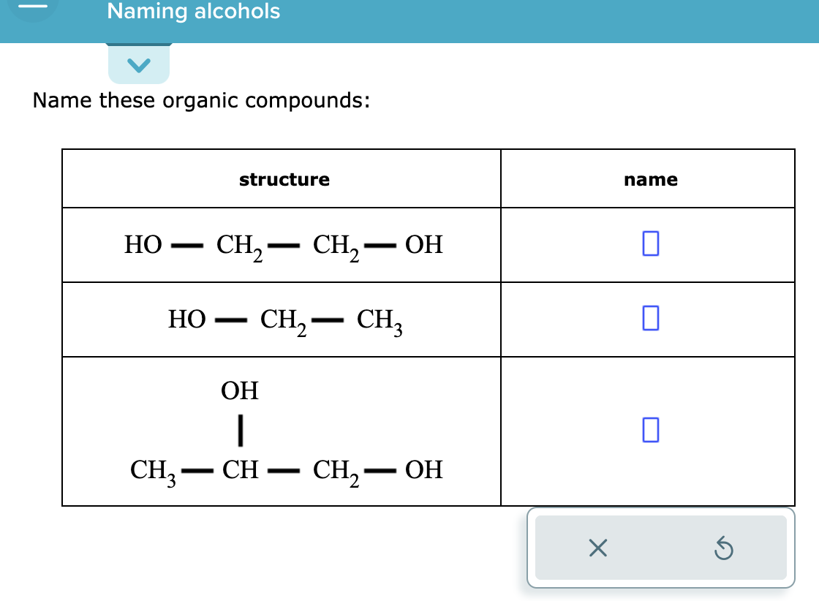Click the name column header
The image size is (819, 601).
(x=650, y=179)
